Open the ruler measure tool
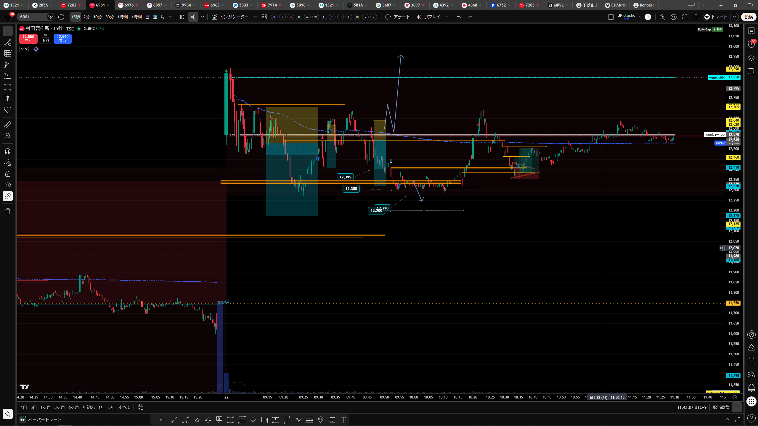Image resolution: width=758 pixels, height=426 pixels. point(8,125)
